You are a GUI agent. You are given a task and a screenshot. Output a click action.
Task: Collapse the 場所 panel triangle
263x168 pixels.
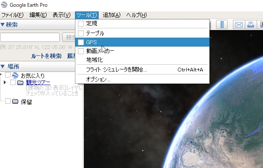click(3, 66)
